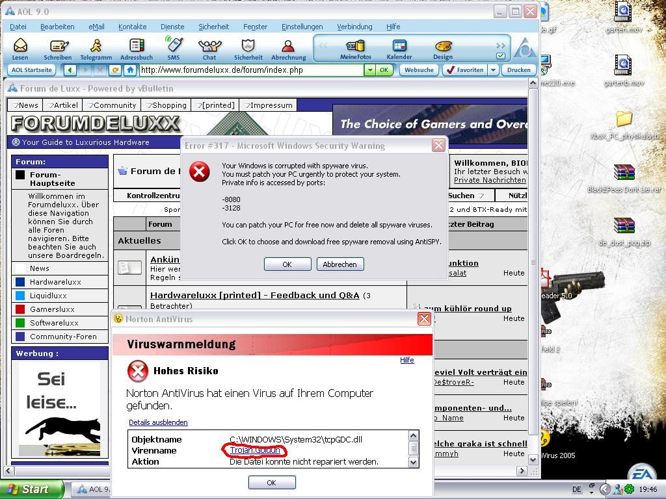The width and height of the screenshot is (666, 499).
Task: Expand the Shopping site menu
Action: coord(166,105)
